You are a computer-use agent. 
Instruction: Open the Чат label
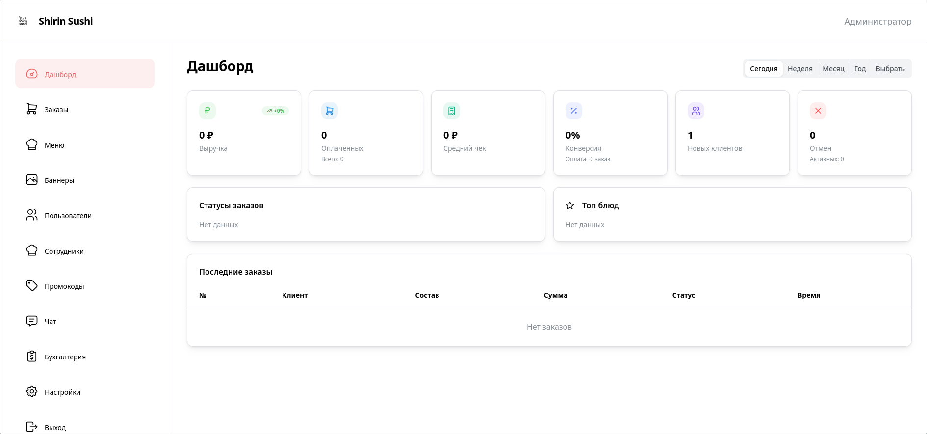coord(51,322)
